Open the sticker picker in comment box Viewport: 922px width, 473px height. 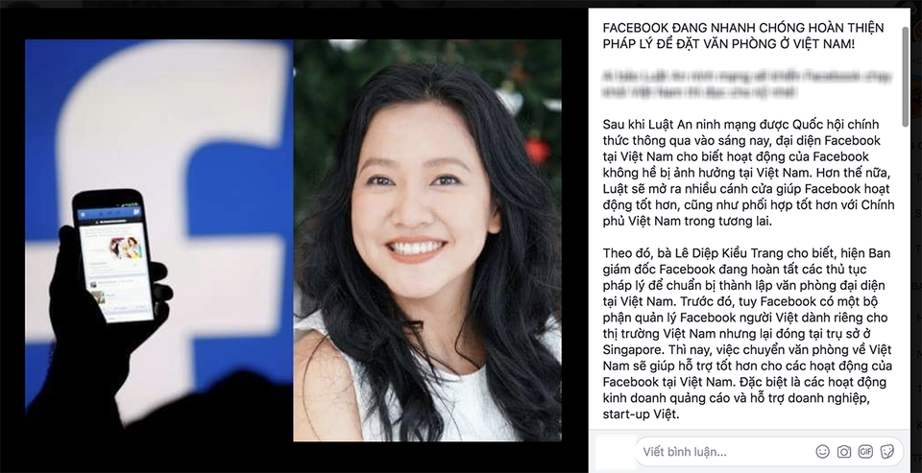point(886,451)
